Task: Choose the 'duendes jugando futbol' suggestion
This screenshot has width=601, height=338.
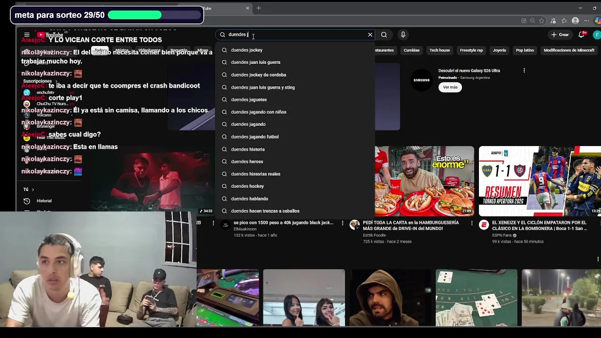Action: (295, 137)
